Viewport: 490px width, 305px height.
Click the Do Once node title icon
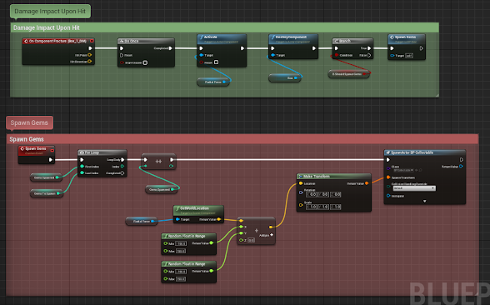(x=122, y=42)
